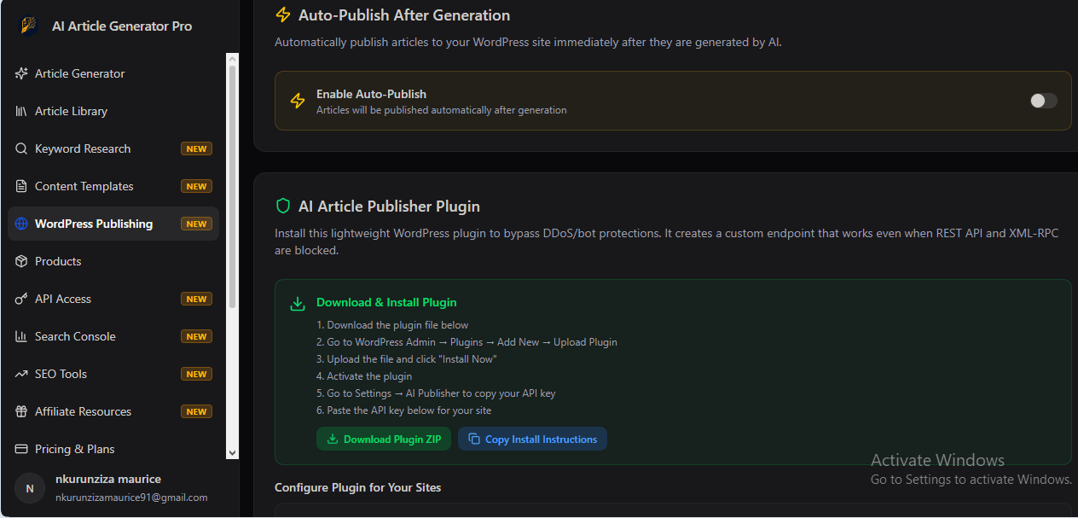The height and width of the screenshot is (518, 1078).
Task: Click the Article Generator sparkle icon
Action: 21,73
